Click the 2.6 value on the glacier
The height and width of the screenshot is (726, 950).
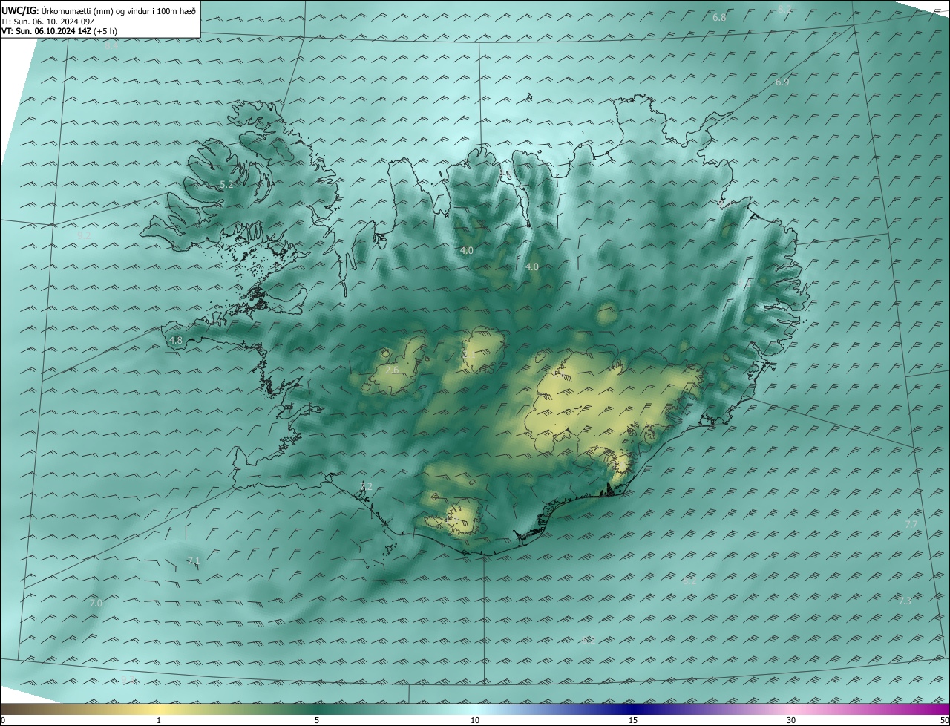[x=392, y=370]
